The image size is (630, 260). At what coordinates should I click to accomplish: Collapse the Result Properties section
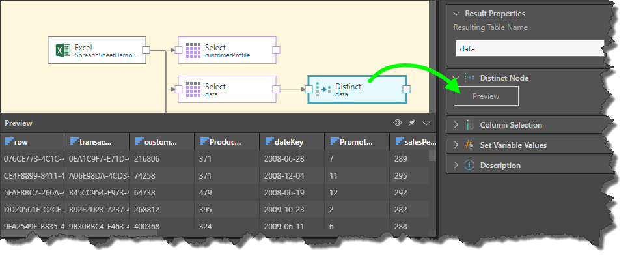point(456,13)
